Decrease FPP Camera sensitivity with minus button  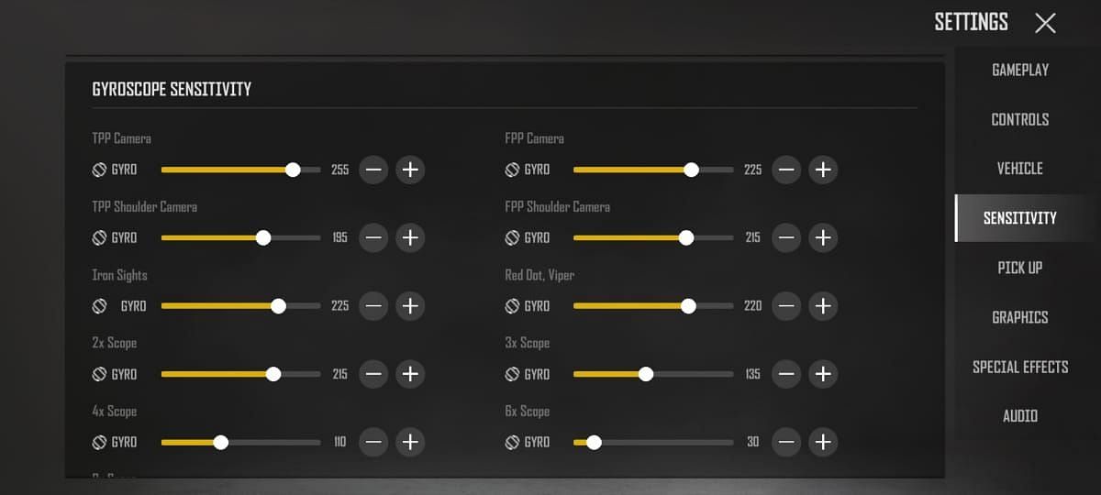coord(786,170)
